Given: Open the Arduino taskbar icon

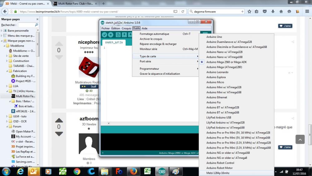Looking at the screenshot, I should [162, 171].
